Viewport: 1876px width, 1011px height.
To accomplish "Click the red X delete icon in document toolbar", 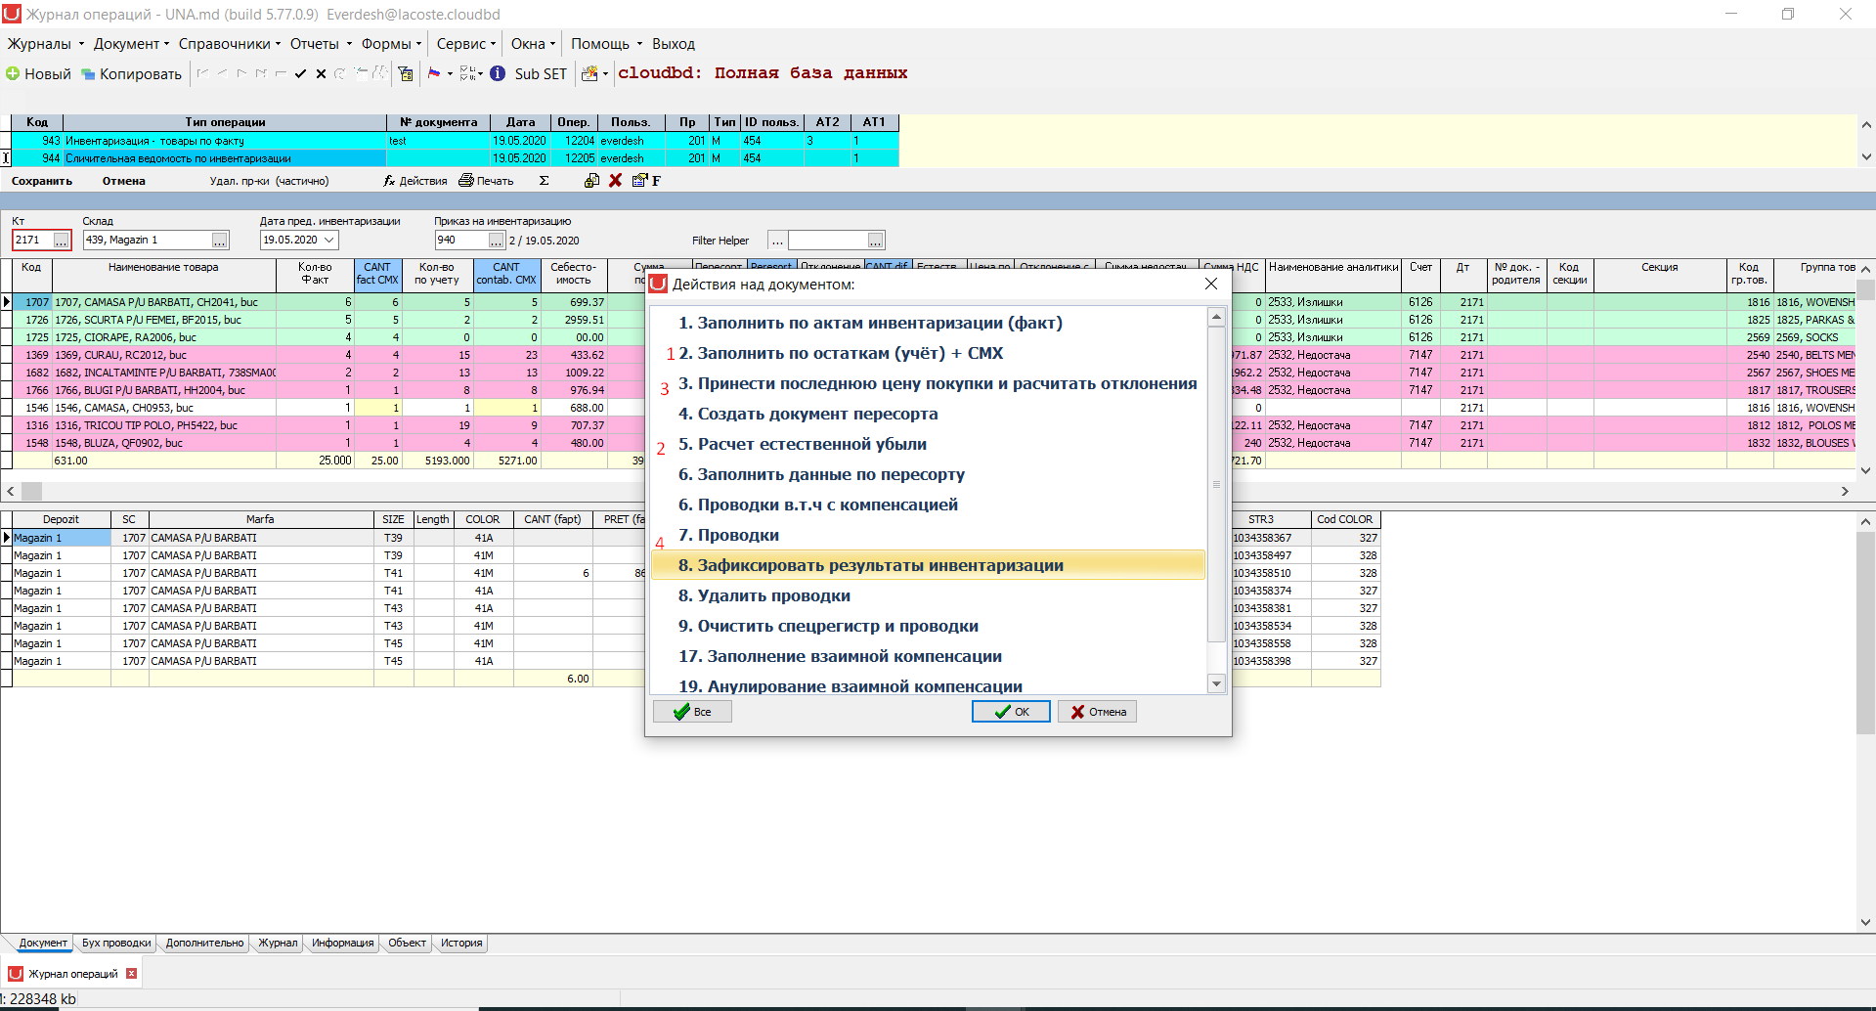I will pyautogui.click(x=616, y=181).
